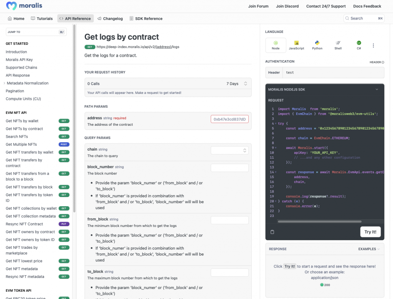Screen dimensions: 393x299
Task: Open the API Reference tab
Action: click(x=75, y=18)
